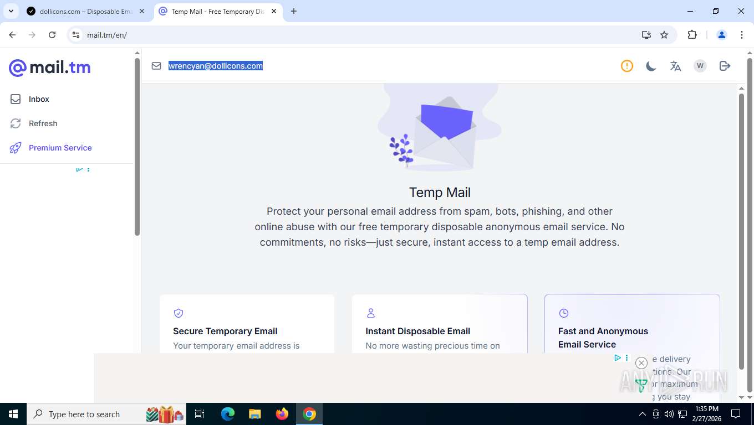Image resolution: width=754 pixels, height=425 pixels.
Task: Open a new browser tab
Action: point(294,11)
